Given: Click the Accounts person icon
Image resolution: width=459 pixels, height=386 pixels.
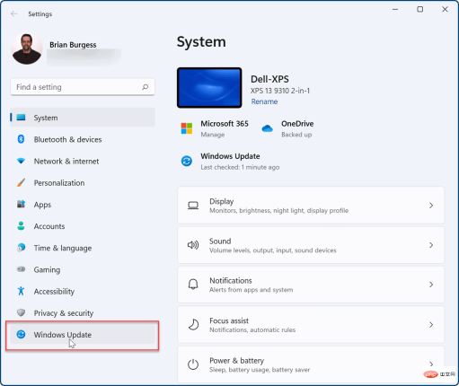Looking at the screenshot, I should (21, 226).
